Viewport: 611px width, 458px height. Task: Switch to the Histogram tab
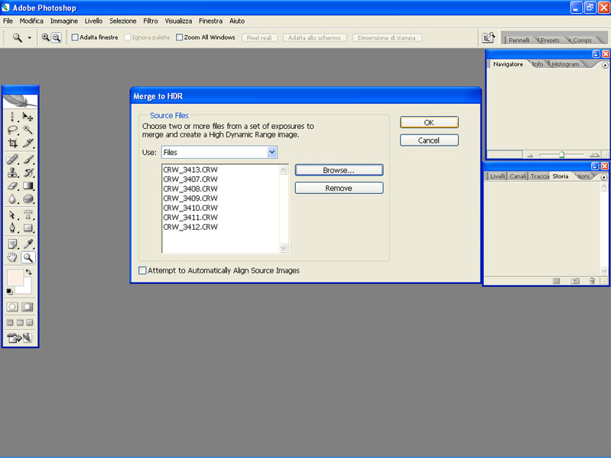[566, 64]
